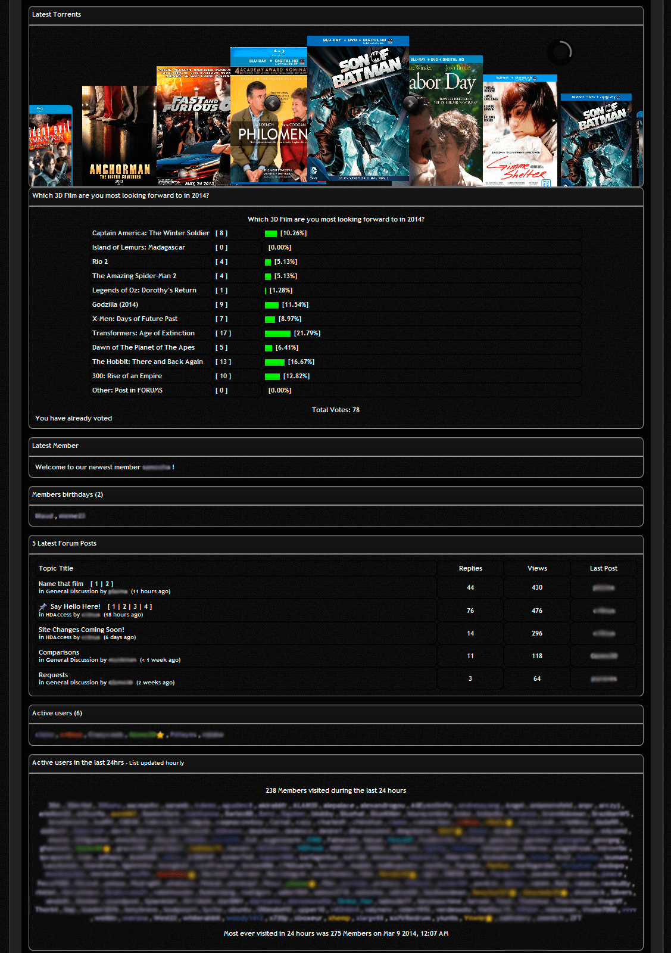Image resolution: width=671 pixels, height=953 pixels.
Task: Open General Discussion under Requests
Action: (x=72, y=683)
